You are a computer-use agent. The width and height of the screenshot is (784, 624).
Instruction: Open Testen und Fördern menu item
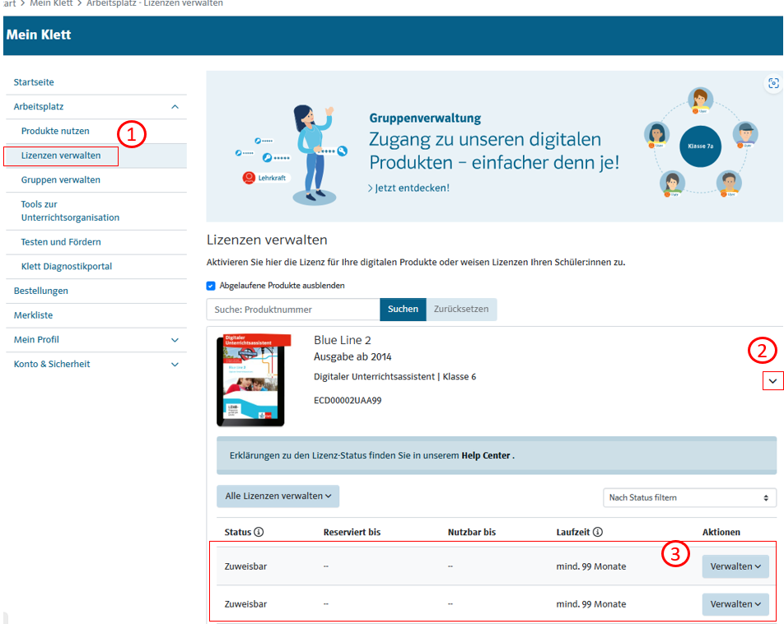[61, 242]
